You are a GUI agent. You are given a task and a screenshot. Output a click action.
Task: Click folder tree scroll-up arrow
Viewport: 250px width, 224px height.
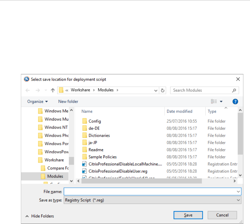tap(71, 110)
